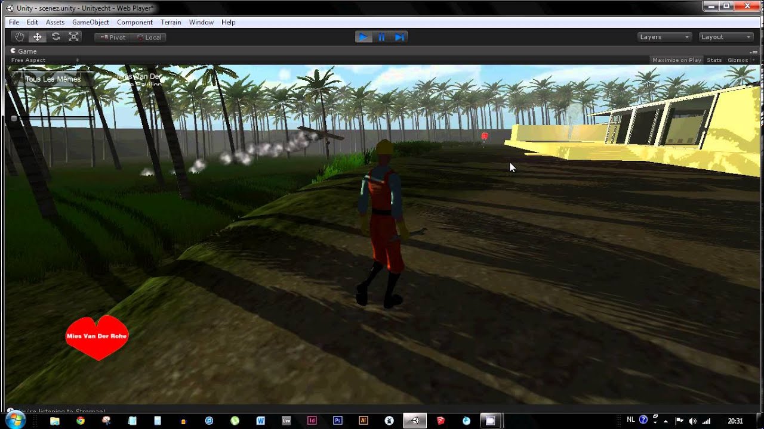Adjust the in-game slider knob
The image size is (764, 429).
(14, 119)
